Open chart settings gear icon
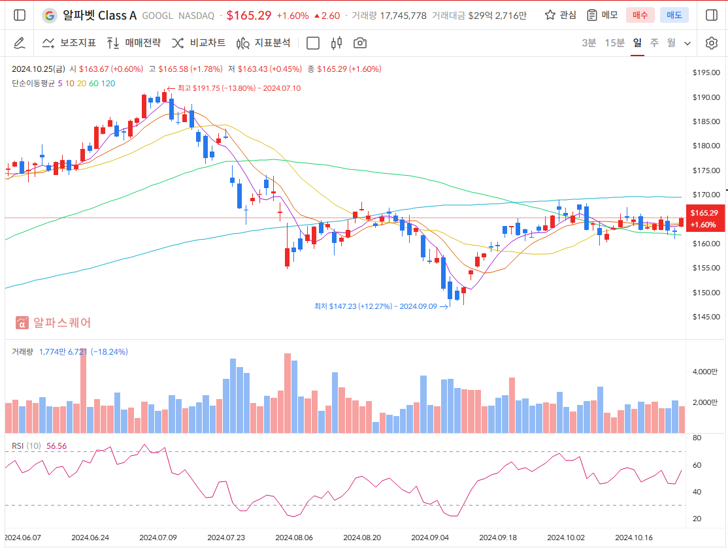Screen dimensions: 728x548 (711, 43)
